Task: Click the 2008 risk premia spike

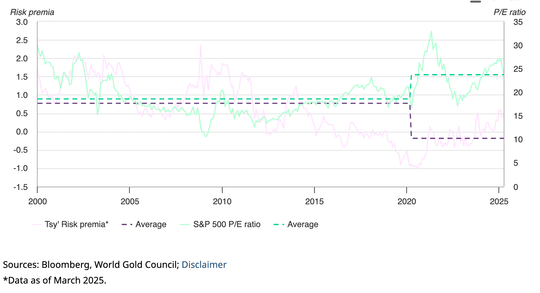Action: tap(200, 45)
